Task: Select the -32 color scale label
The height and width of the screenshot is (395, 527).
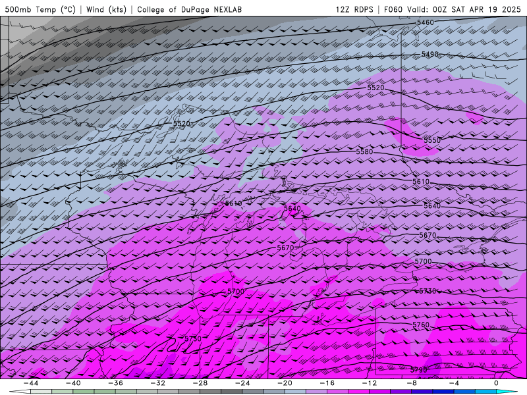Action: pos(157,383)
